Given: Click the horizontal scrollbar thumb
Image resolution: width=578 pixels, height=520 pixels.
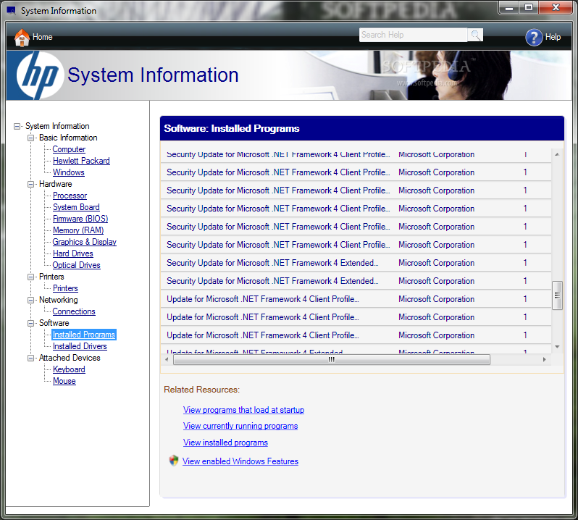Looking at the screenshot, I should click(x=332, y=360).
